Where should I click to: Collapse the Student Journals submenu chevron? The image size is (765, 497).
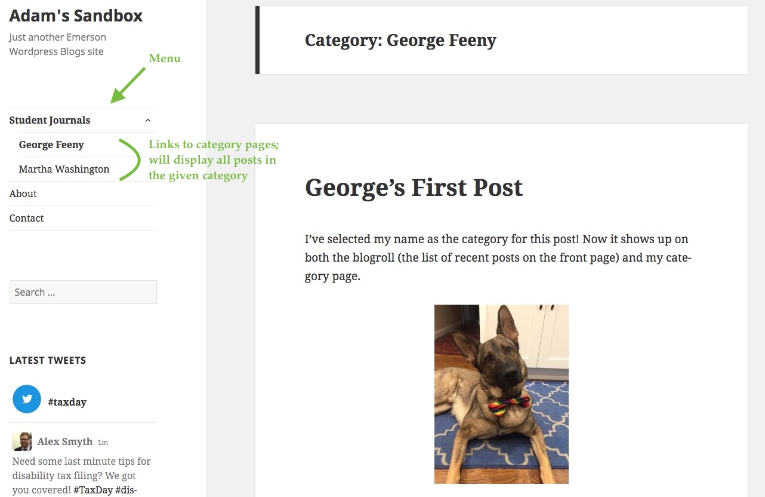pyautogui.click(x=148, y=120)
